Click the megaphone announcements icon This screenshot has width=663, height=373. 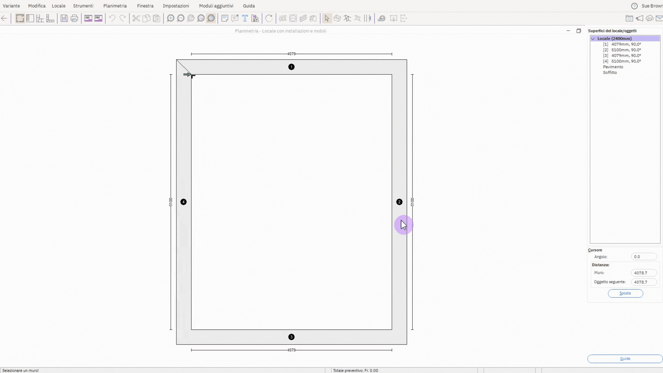(x=640, y=18)
